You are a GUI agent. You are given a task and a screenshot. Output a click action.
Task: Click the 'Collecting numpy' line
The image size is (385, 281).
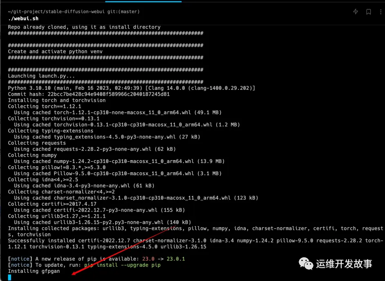(x=32, y=155)
